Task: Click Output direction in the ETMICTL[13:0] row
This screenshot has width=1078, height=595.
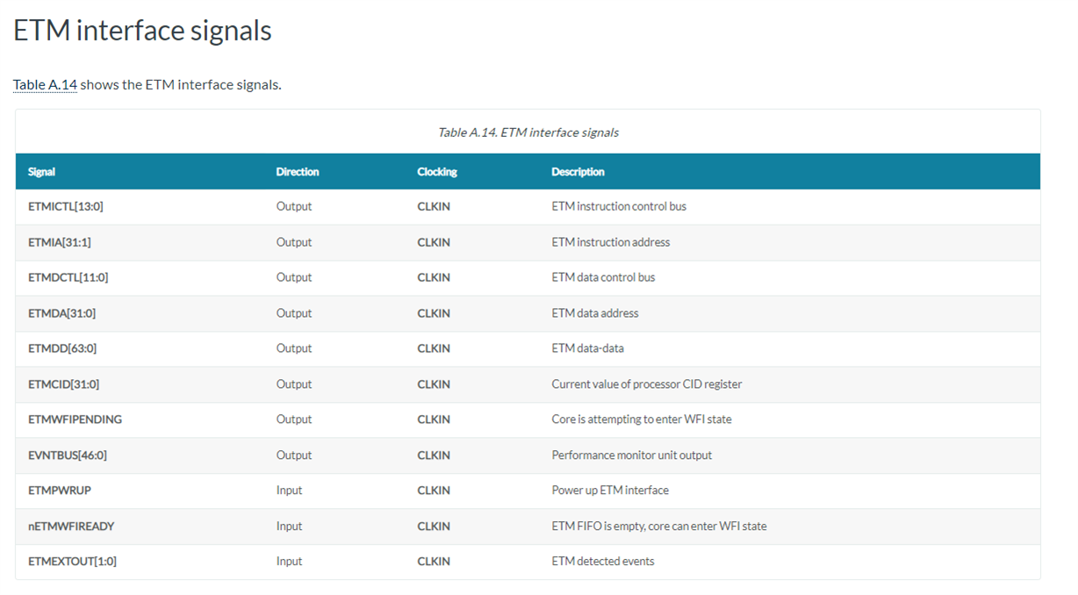Action: (x=294, y=207)
